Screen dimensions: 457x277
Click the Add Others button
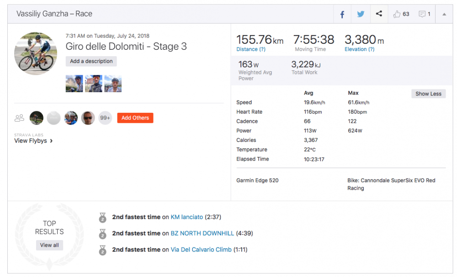[x=135, y=118]
